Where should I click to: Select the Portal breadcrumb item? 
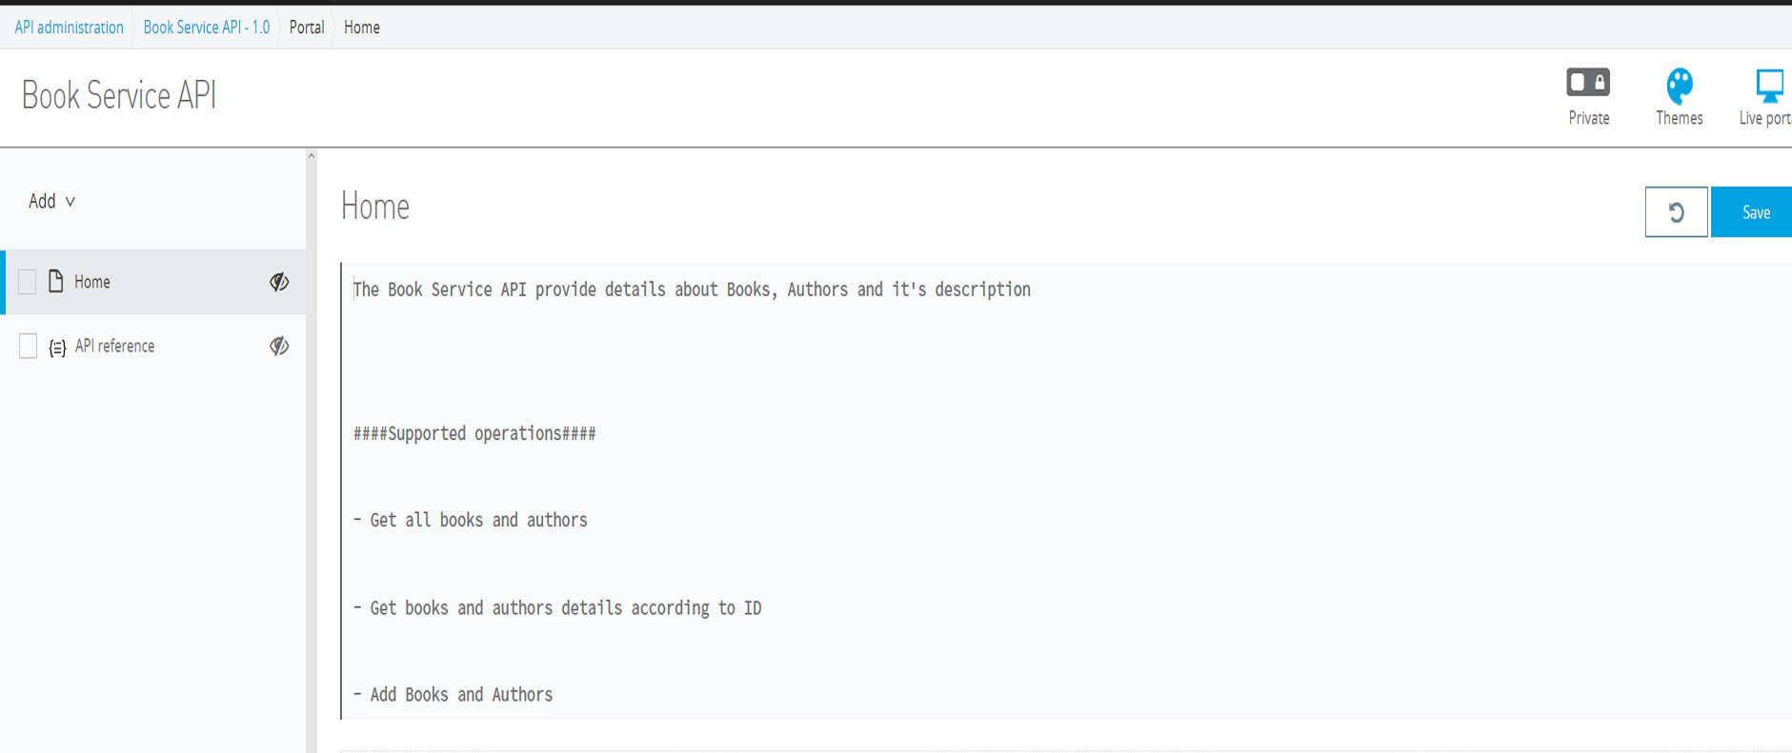tap(307, 28)
